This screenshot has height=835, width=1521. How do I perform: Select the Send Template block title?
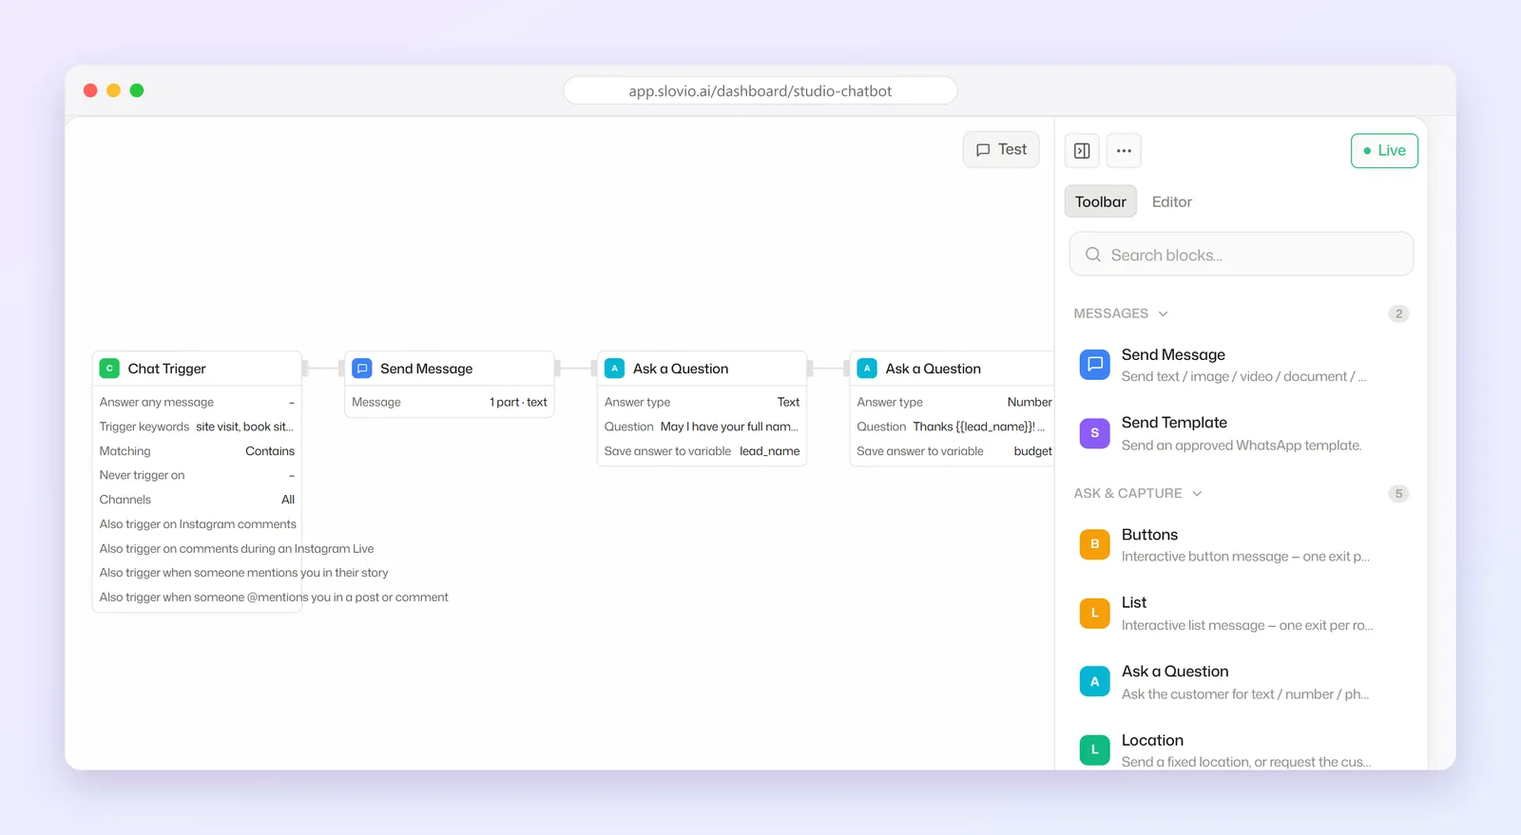[x=1174, y=423]
